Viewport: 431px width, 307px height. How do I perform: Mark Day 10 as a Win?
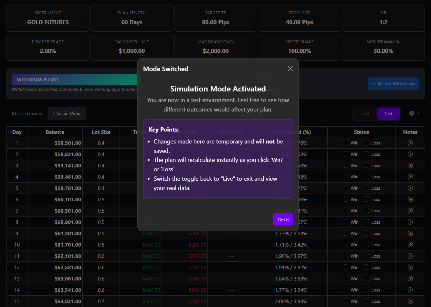[x=345, y=244]
